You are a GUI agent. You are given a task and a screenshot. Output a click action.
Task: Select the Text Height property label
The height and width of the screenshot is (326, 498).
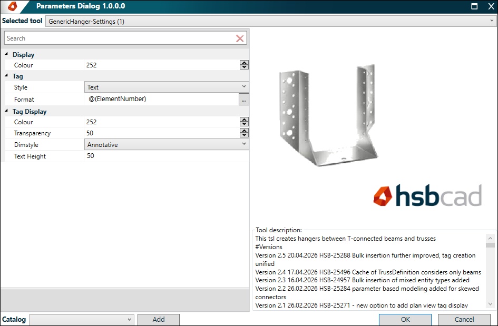pos(30,156)
